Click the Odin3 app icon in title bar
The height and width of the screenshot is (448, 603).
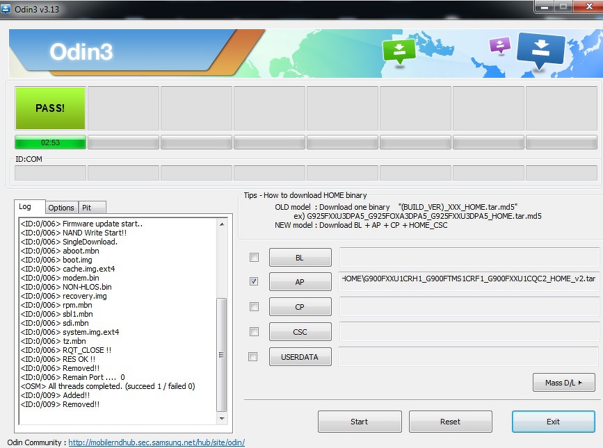6,8
